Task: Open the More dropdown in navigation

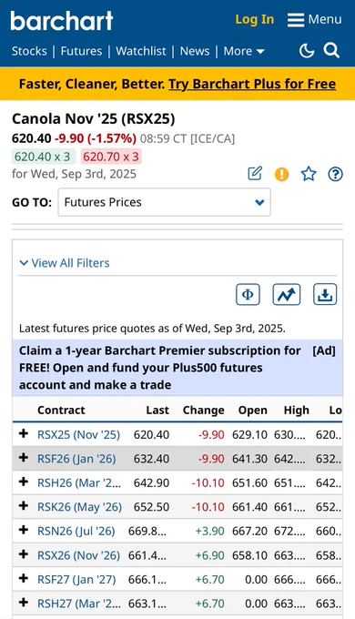Action: (x=244, y=51)
